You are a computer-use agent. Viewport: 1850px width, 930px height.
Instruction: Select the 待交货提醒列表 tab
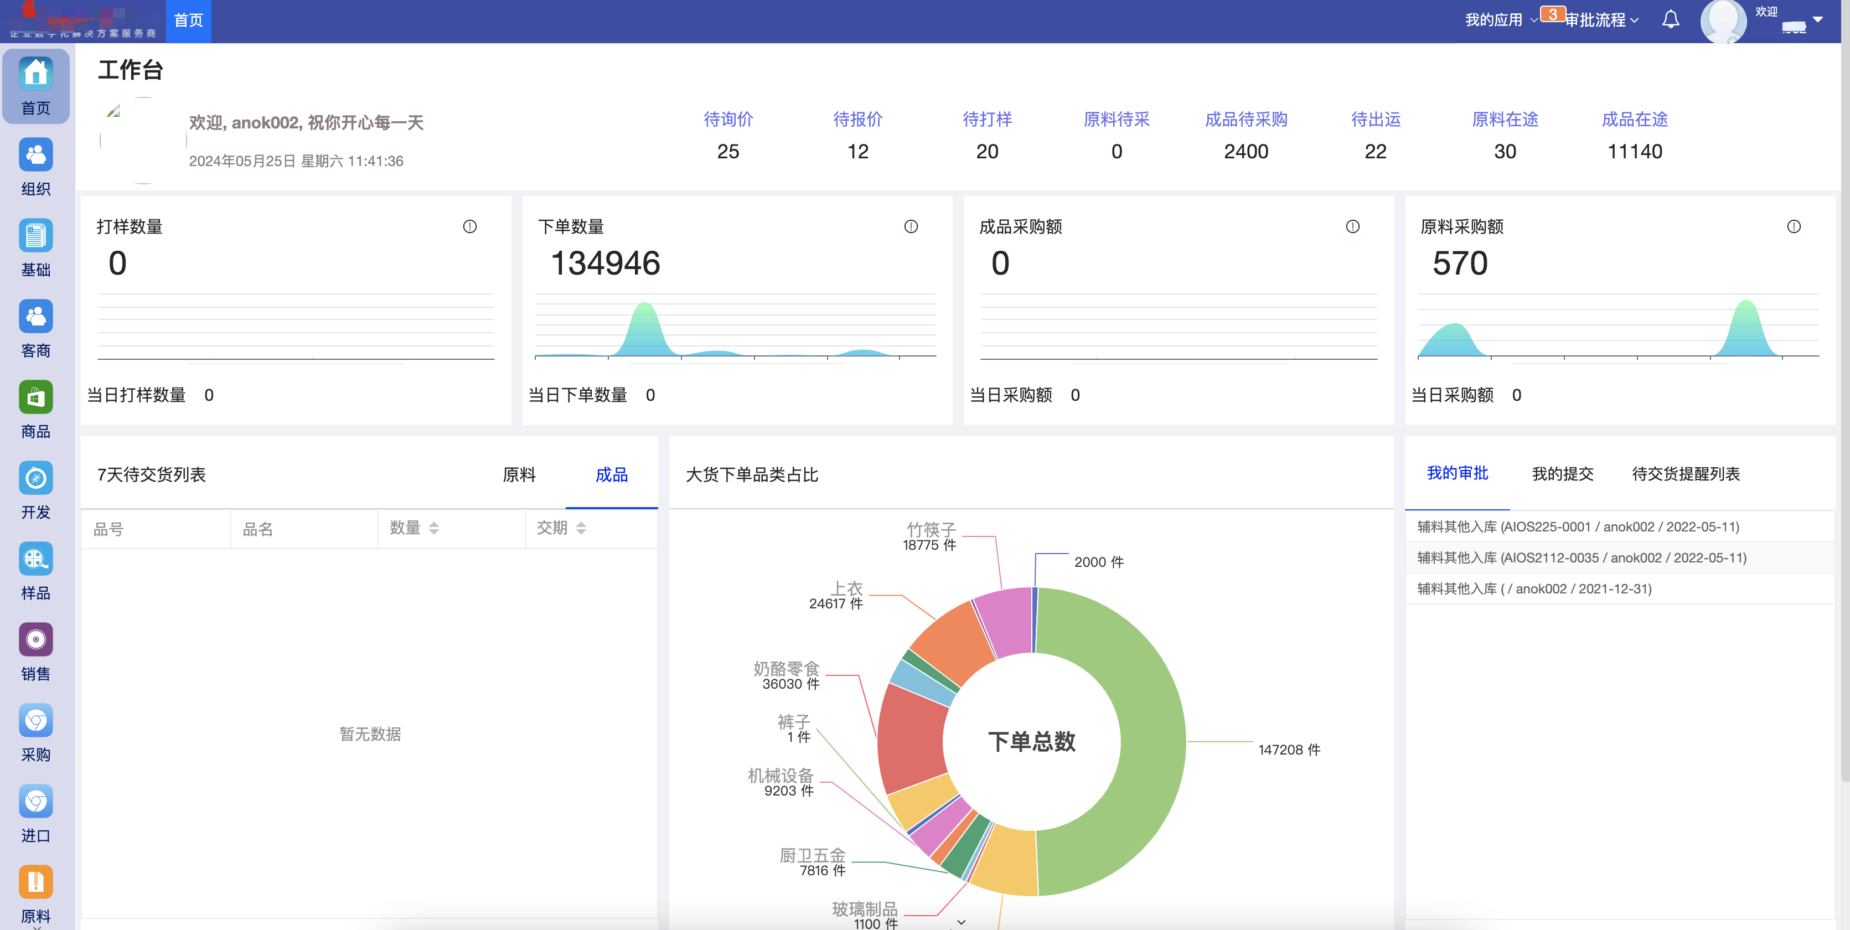[1686, 474]
